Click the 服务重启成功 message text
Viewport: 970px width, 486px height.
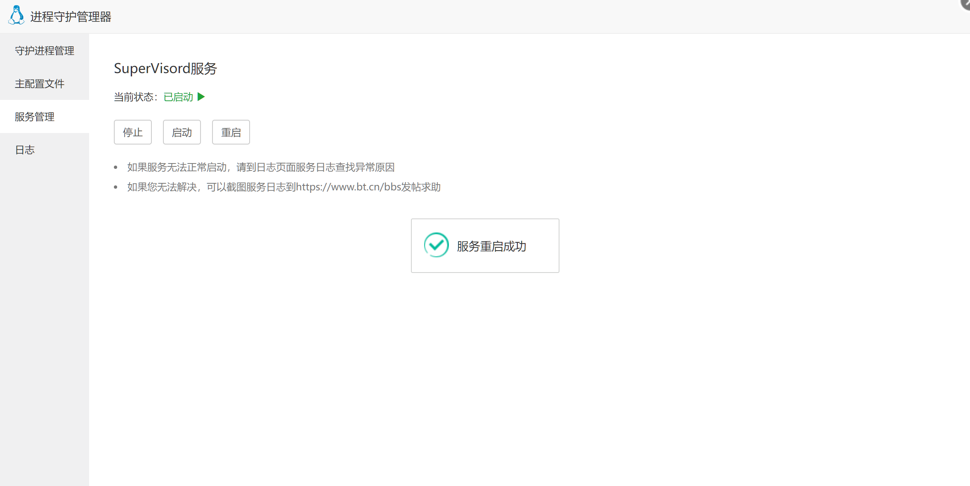491,246
